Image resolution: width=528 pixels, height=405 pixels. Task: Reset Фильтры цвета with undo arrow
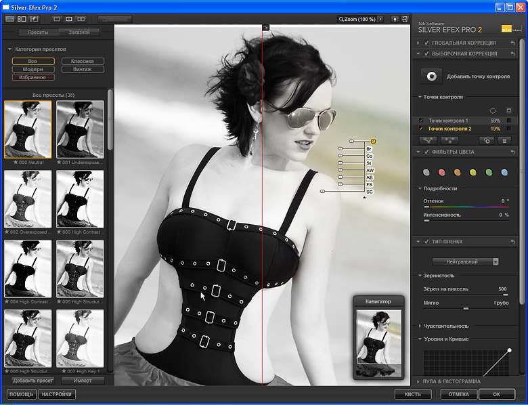513,152
